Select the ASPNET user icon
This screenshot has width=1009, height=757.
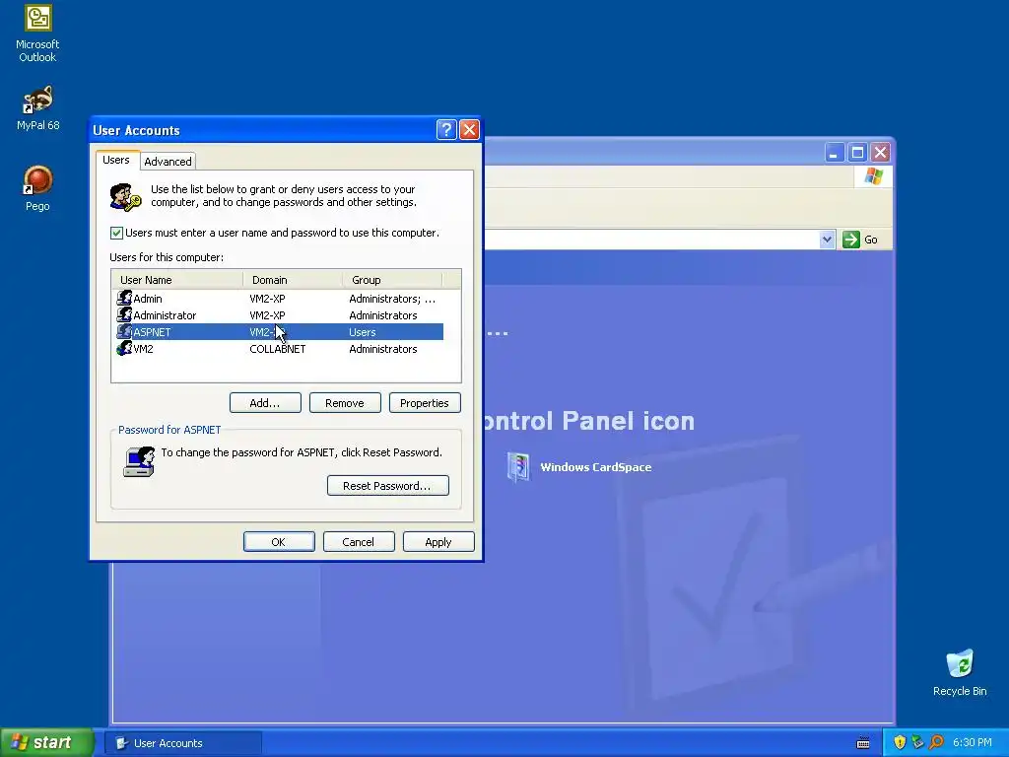[124, 331]
